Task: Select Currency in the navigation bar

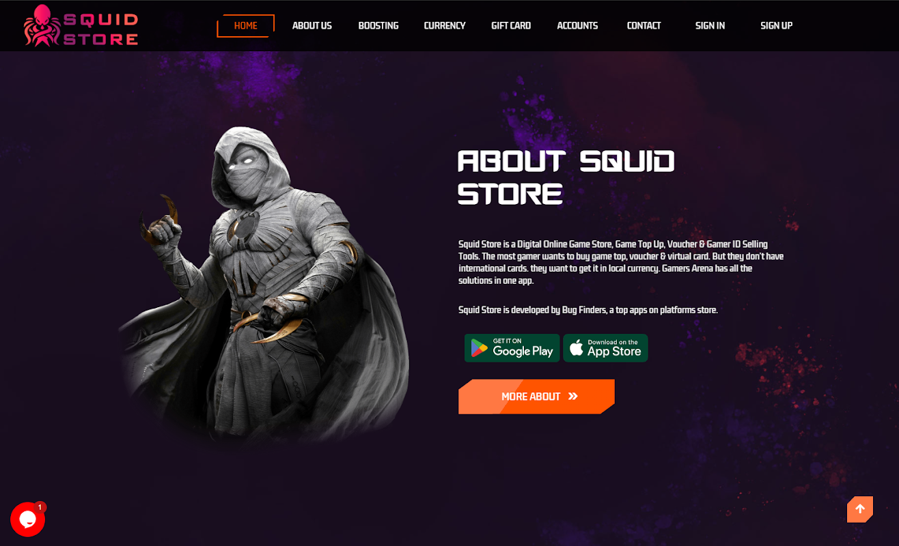Action: pyautogui.click(x=445, y=26)
